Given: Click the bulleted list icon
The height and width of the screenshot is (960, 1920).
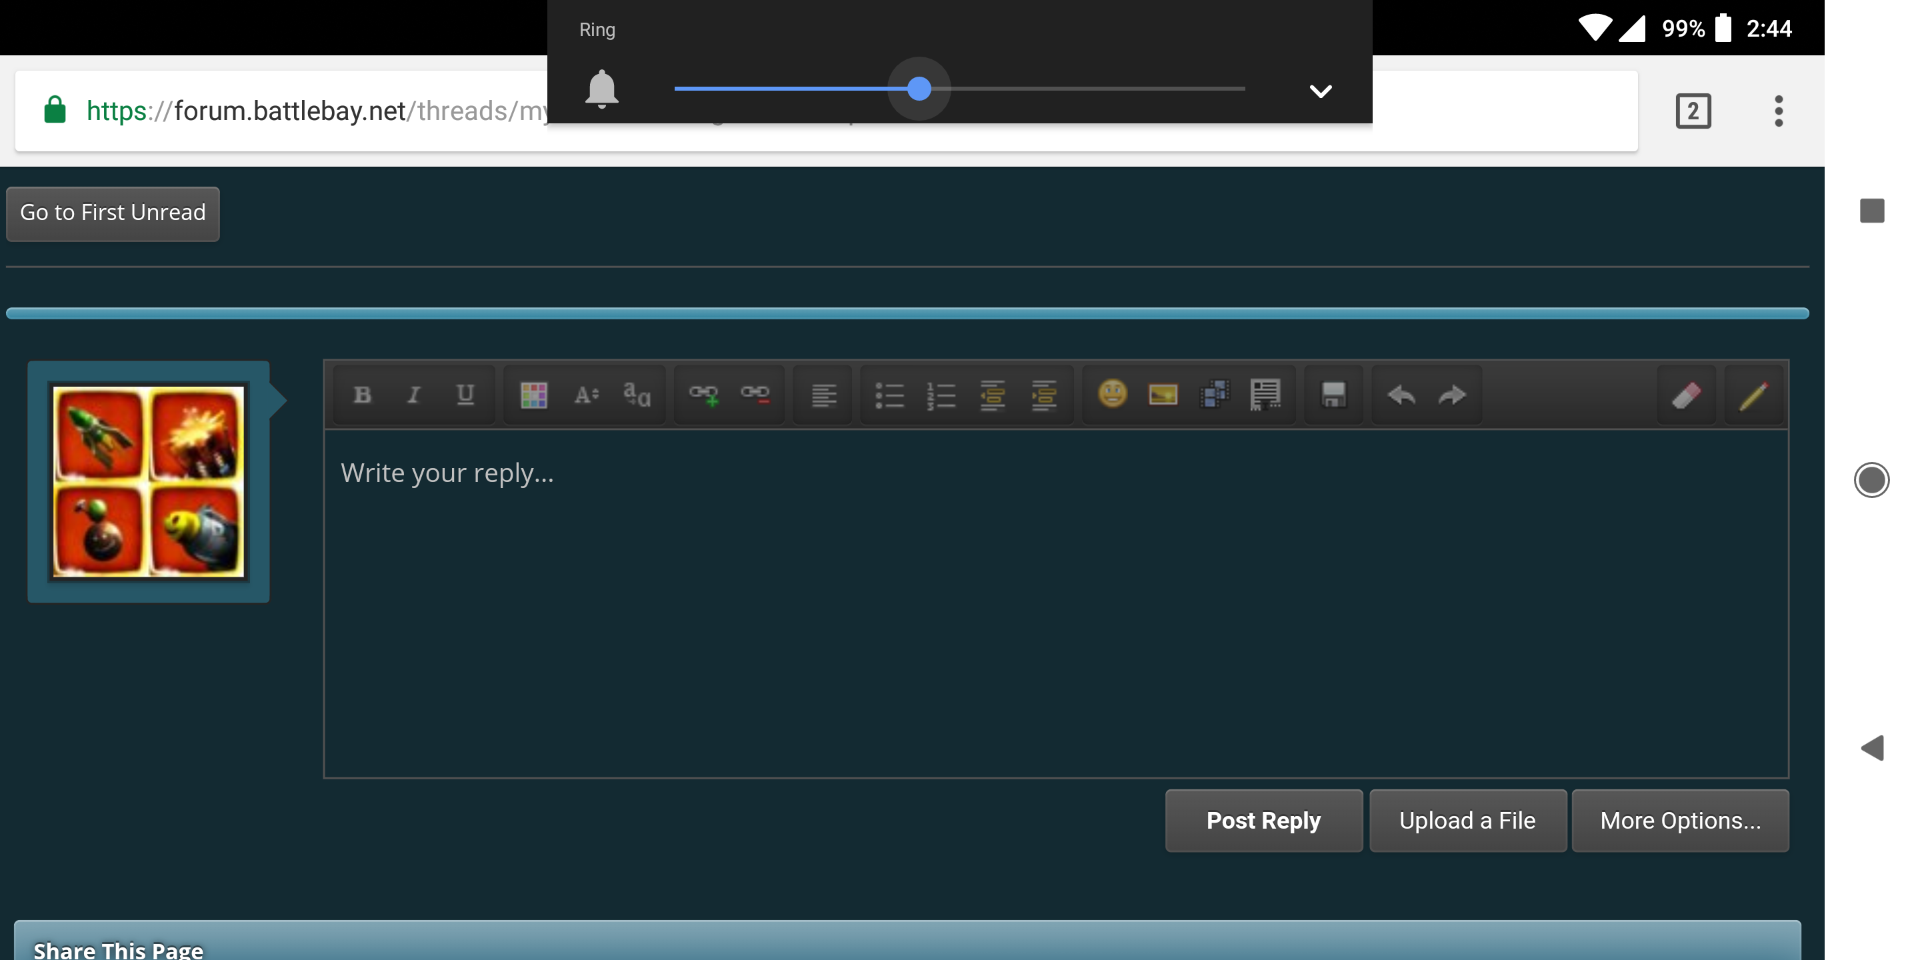Looking at the screenshot, I should point(889,394).
